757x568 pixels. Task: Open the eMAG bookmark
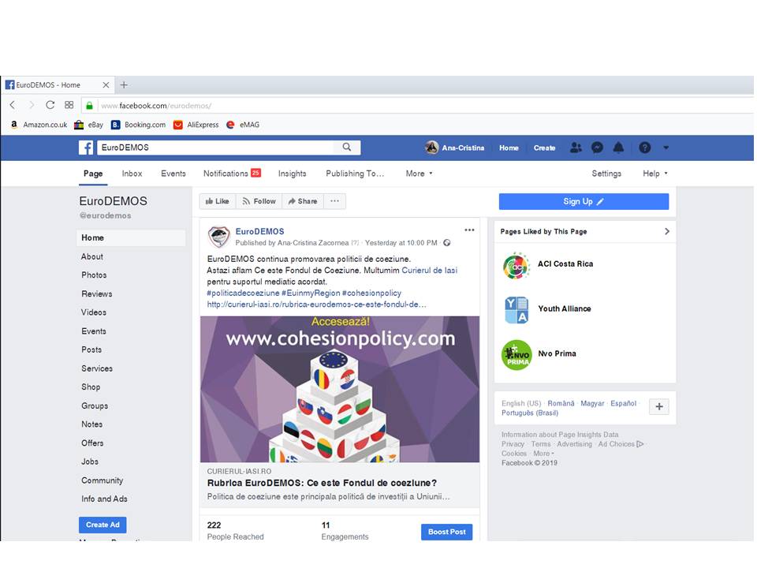pos(243,125)
